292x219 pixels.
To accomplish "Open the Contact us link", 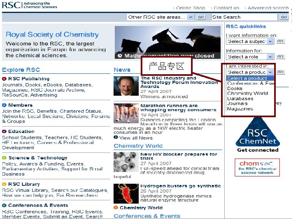I will coord(226,8).
